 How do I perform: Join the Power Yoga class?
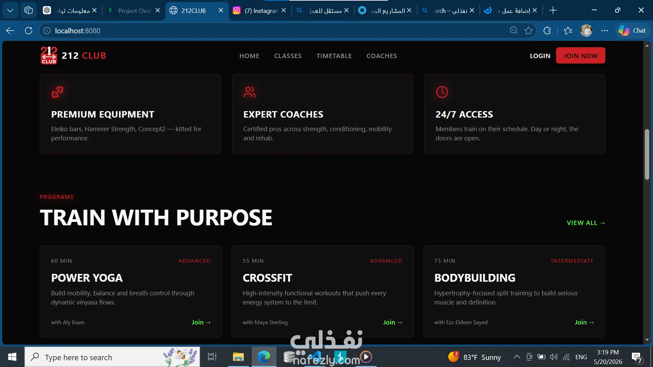click(201, 322)
